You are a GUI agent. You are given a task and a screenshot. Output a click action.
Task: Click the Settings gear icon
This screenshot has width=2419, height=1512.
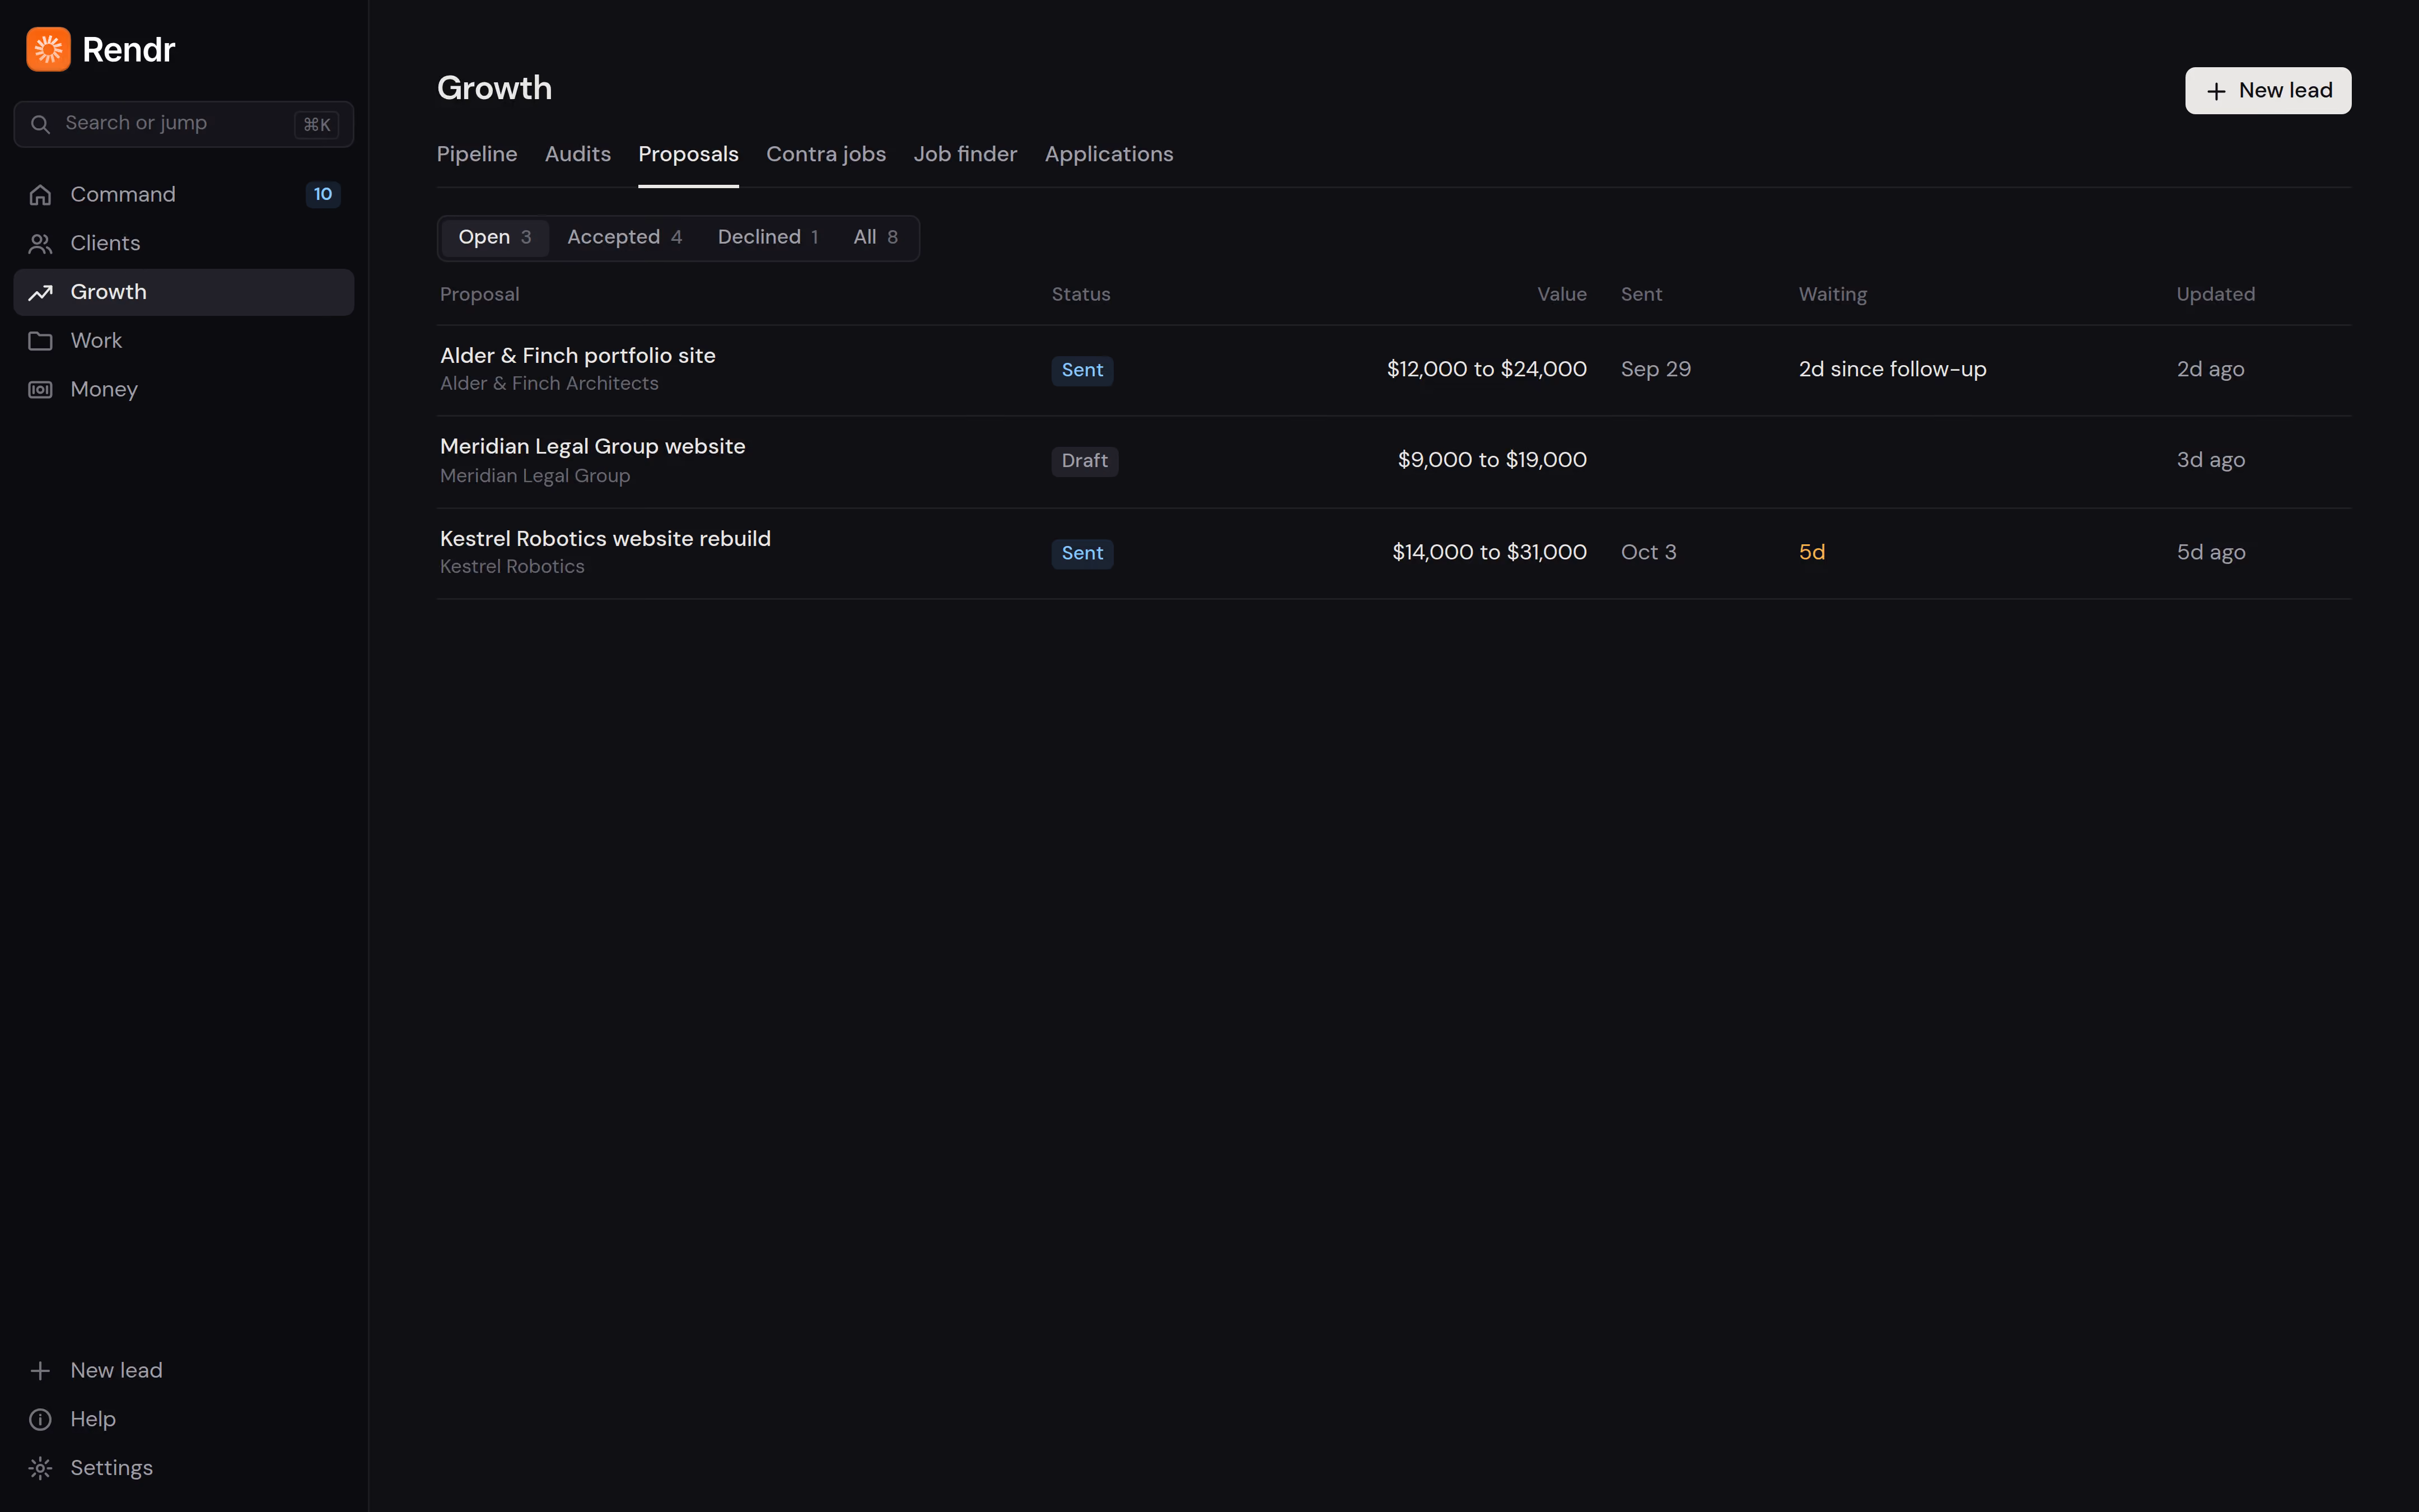40,1468
